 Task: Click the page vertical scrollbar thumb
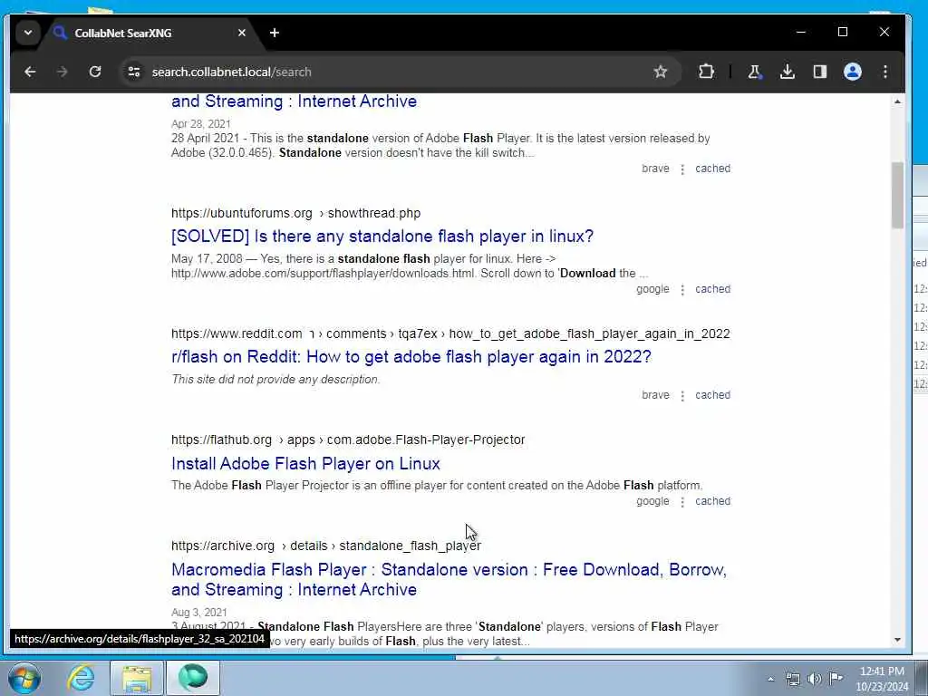(898, 196)
